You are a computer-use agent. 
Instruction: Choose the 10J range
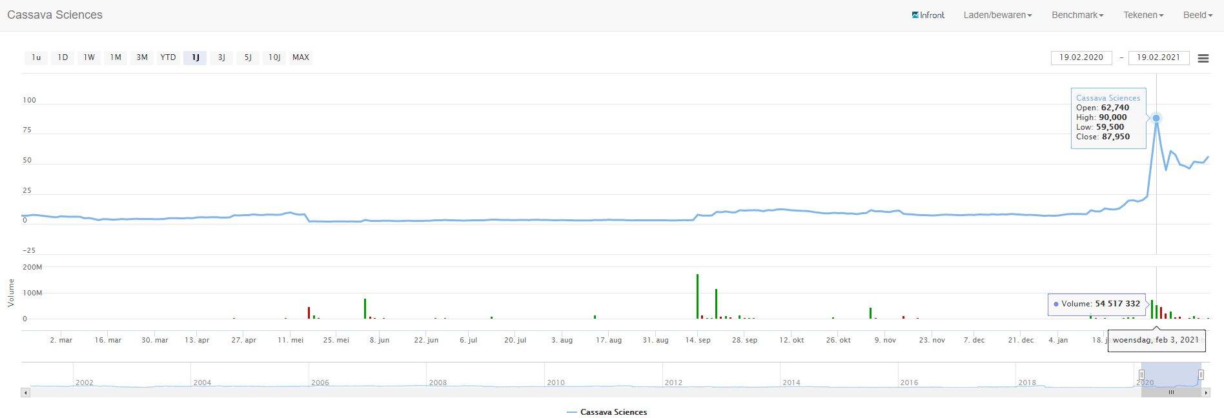[274, 57]
